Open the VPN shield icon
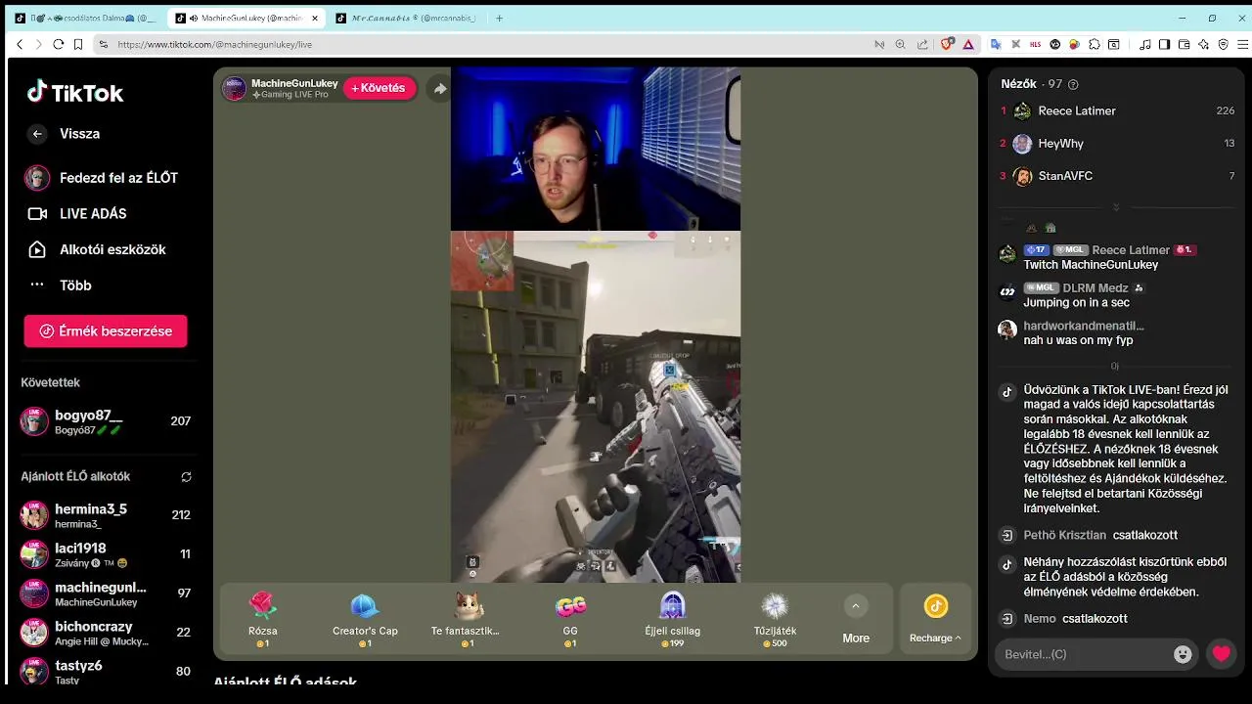1252x704 pixels. (x=1223, y=44)
